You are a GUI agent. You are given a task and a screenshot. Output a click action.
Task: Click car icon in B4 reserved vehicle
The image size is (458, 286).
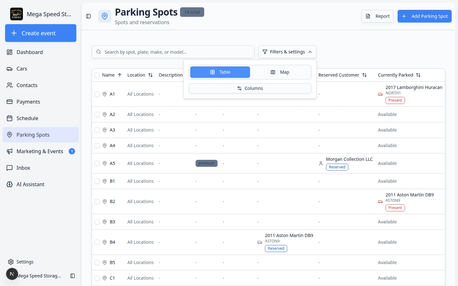(x=260, y=242)
